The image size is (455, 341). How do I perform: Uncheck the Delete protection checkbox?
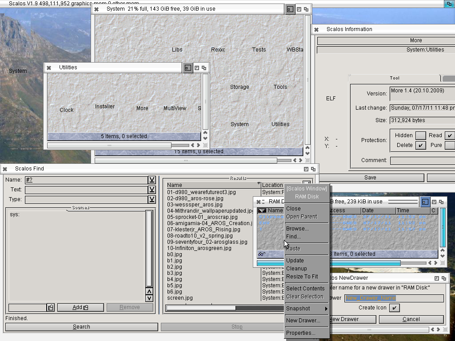pyautogui.click(x=420, y=145)
